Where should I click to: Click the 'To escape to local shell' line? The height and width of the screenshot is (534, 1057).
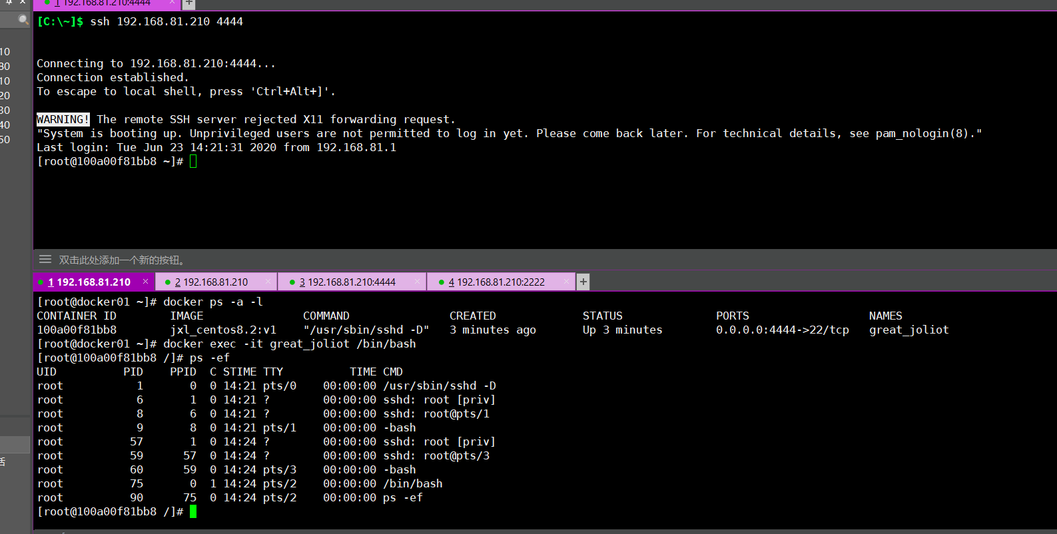click(x=186, y=91)
